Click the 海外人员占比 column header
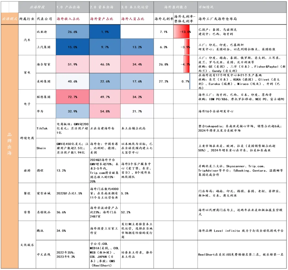 click(x=137, y=19)
